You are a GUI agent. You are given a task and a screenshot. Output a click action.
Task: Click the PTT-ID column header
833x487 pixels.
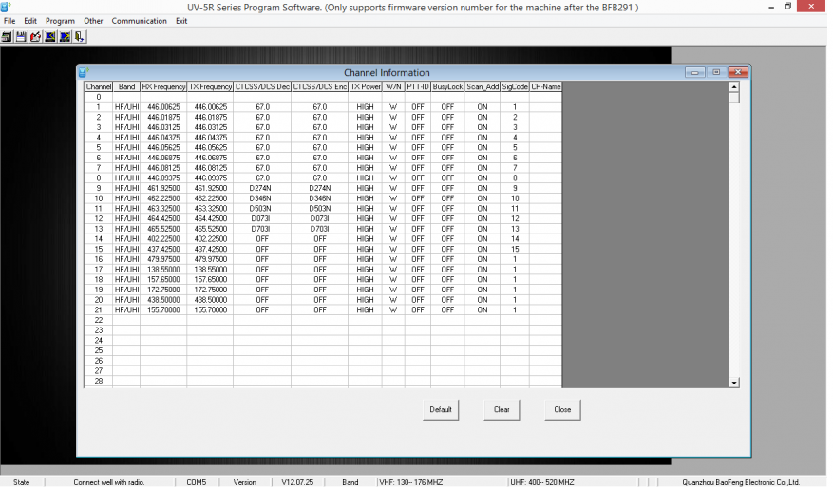pyautogui.click(x=418, y=86)
